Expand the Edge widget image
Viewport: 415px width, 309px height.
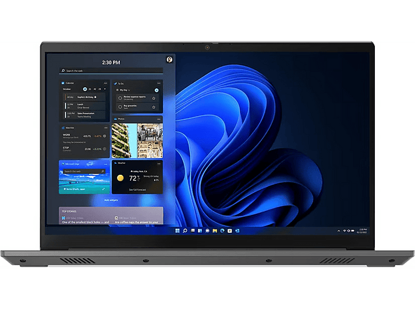(104, 189)
